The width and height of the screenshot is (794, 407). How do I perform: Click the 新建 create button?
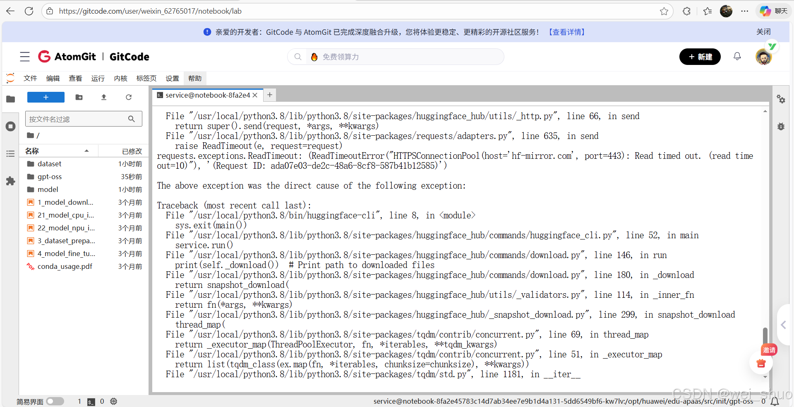700,57
